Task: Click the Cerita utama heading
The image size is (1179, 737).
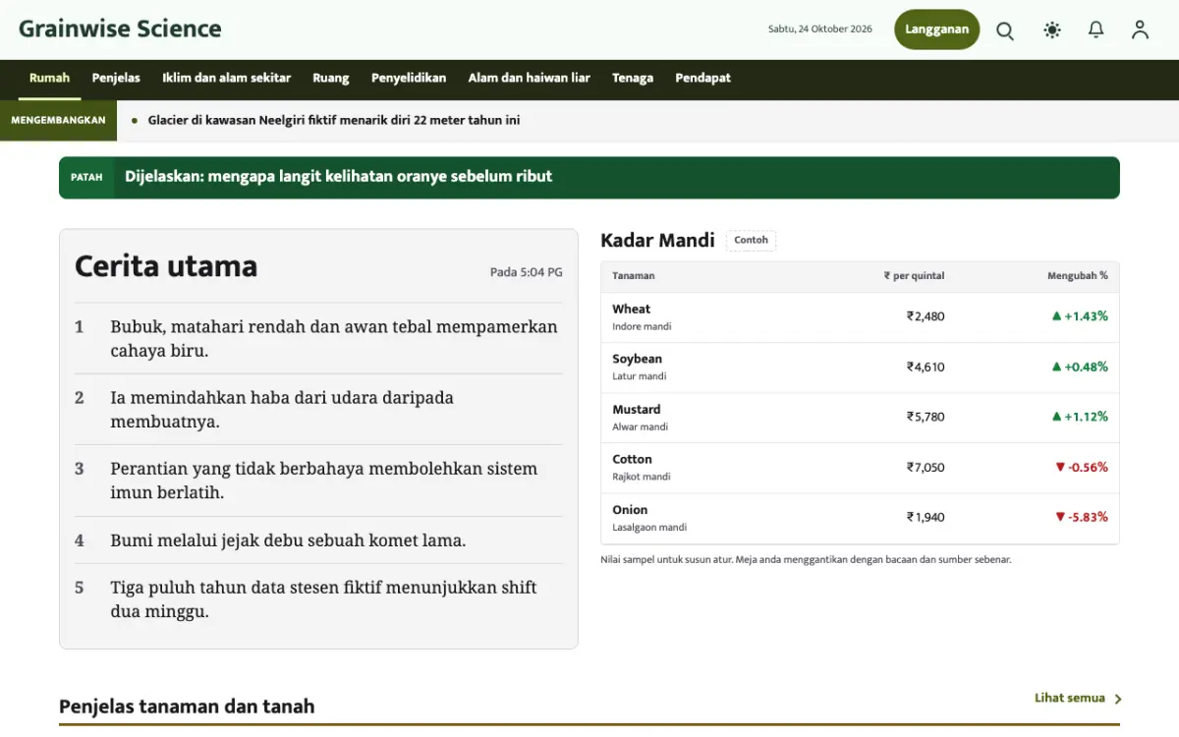Action: 166,266
